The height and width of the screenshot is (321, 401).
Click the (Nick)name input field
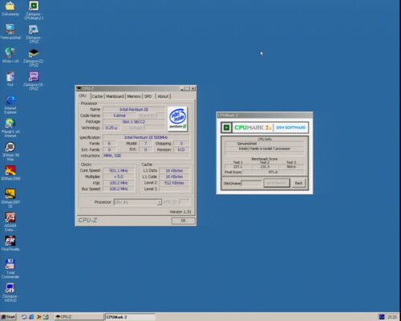point(252,183)
